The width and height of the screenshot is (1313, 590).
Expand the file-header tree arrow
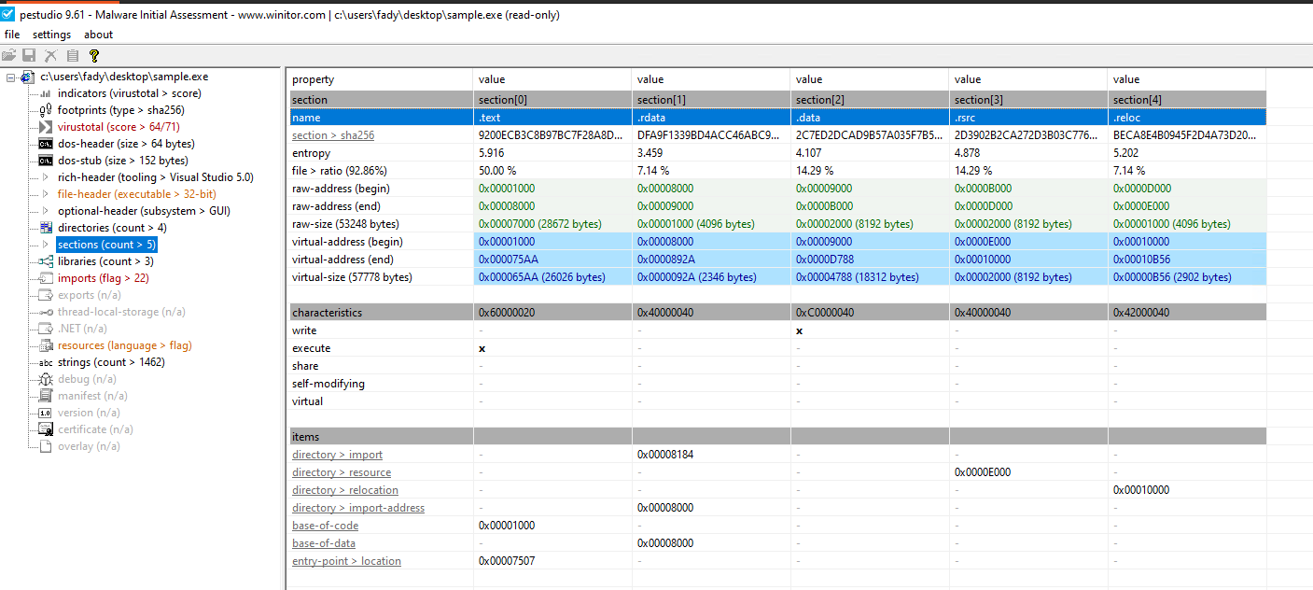(46, 194)
